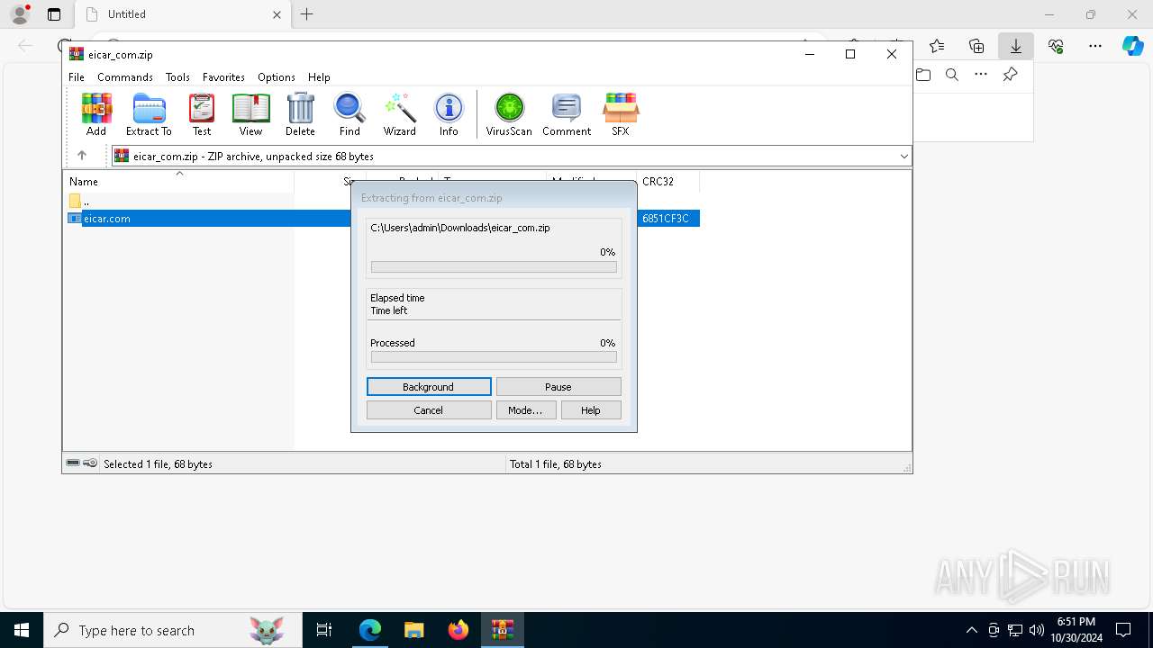Open the Tools menu
Screen dimensions: 1153x648
point(177,77)
